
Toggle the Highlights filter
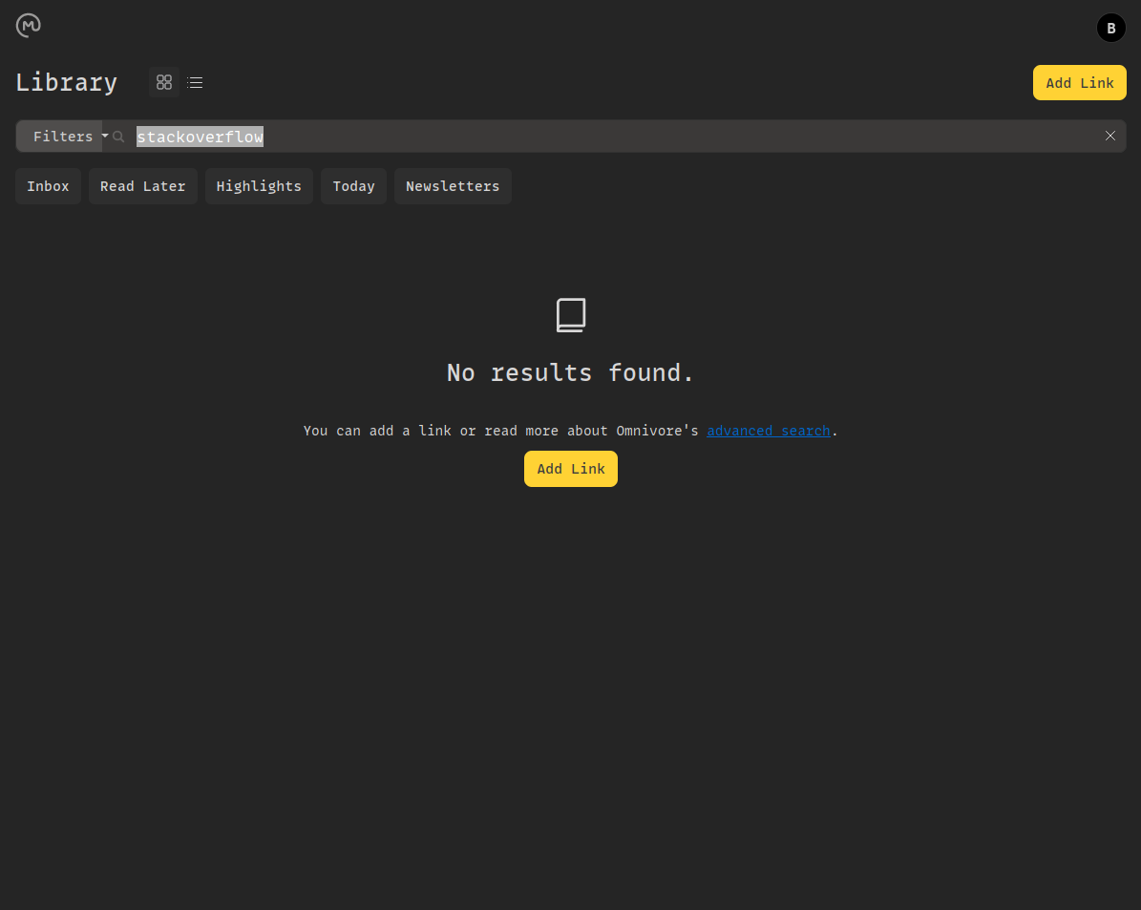259,185
